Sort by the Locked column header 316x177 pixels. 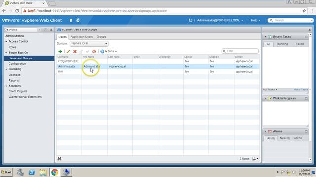(196, 57)
